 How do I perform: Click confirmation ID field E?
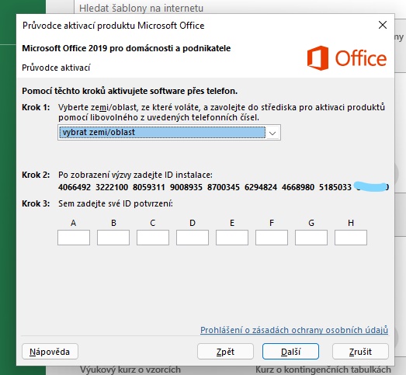(232, 238)
